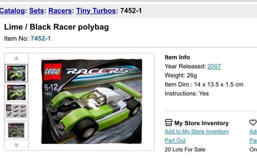Select the second polybag thumbnail
The image size is (257, 158).
(16, 92)
